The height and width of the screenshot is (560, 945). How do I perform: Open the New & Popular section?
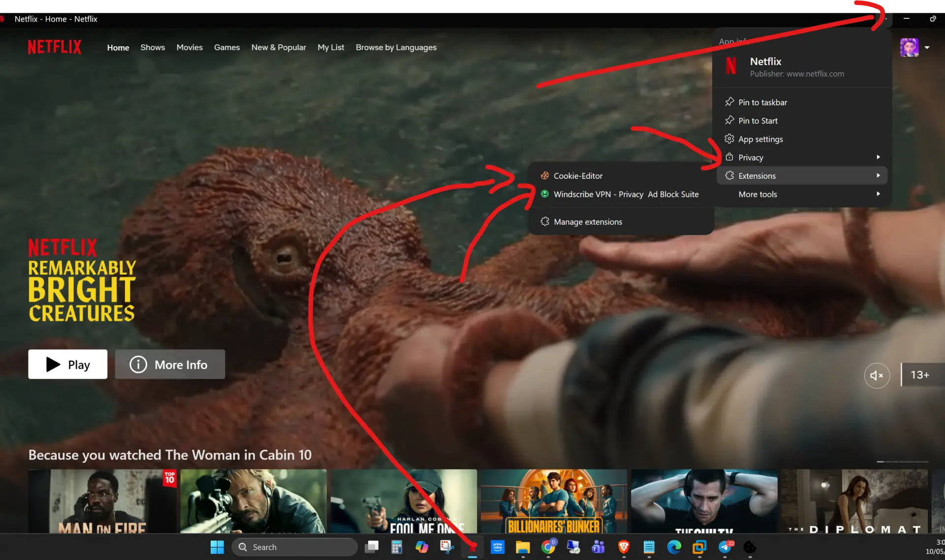point(279,47)
